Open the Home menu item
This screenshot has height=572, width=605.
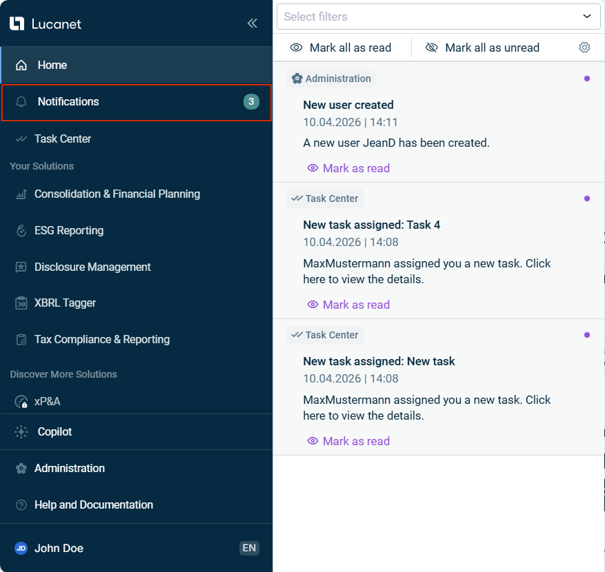(x=137, y=65)
